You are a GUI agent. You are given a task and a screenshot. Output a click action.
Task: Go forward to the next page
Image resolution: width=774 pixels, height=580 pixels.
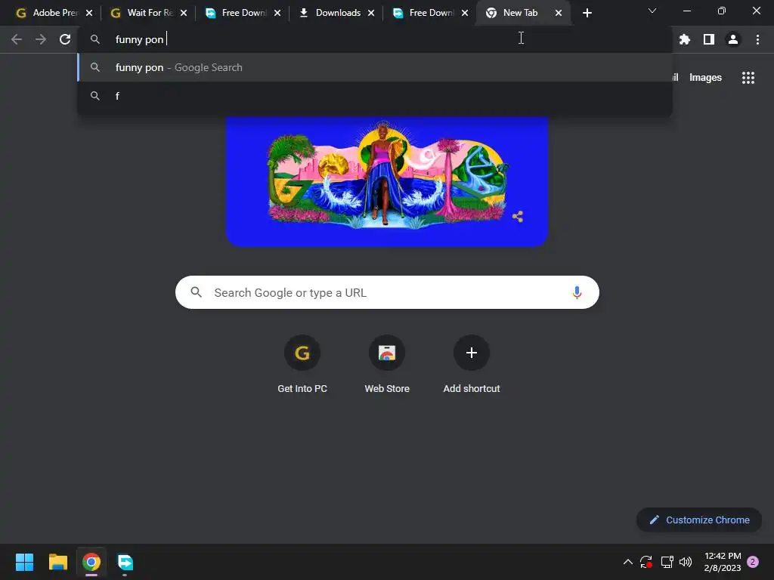click(x=41, y=39)
